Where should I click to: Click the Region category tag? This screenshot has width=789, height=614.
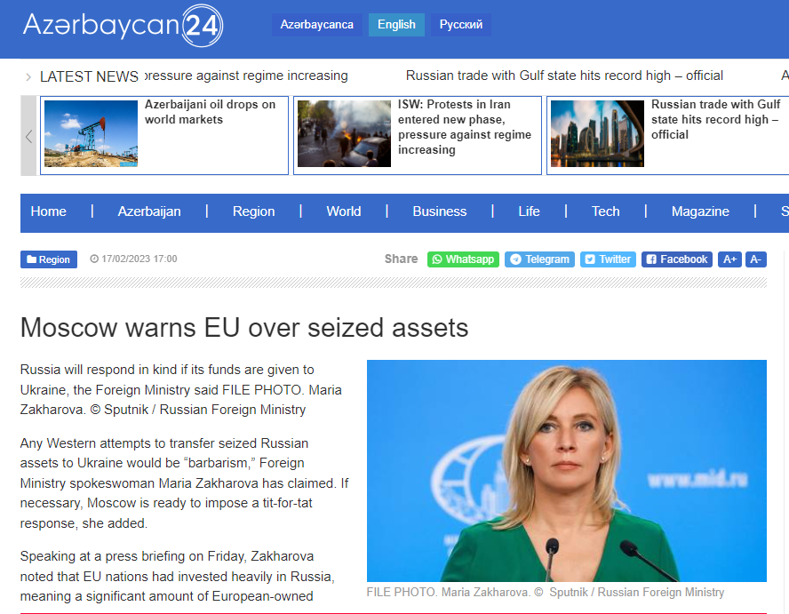coord(49,259)
